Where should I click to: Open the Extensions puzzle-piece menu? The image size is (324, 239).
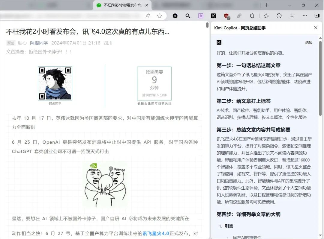click(x=252, y=16)
